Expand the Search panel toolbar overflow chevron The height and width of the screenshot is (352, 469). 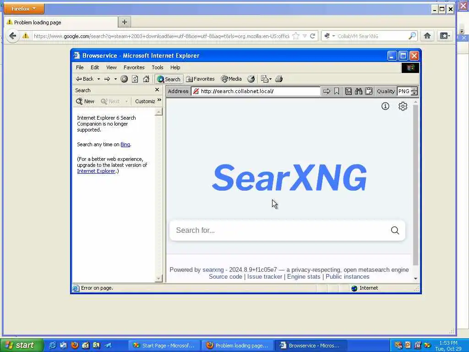(x=159, y=100)
